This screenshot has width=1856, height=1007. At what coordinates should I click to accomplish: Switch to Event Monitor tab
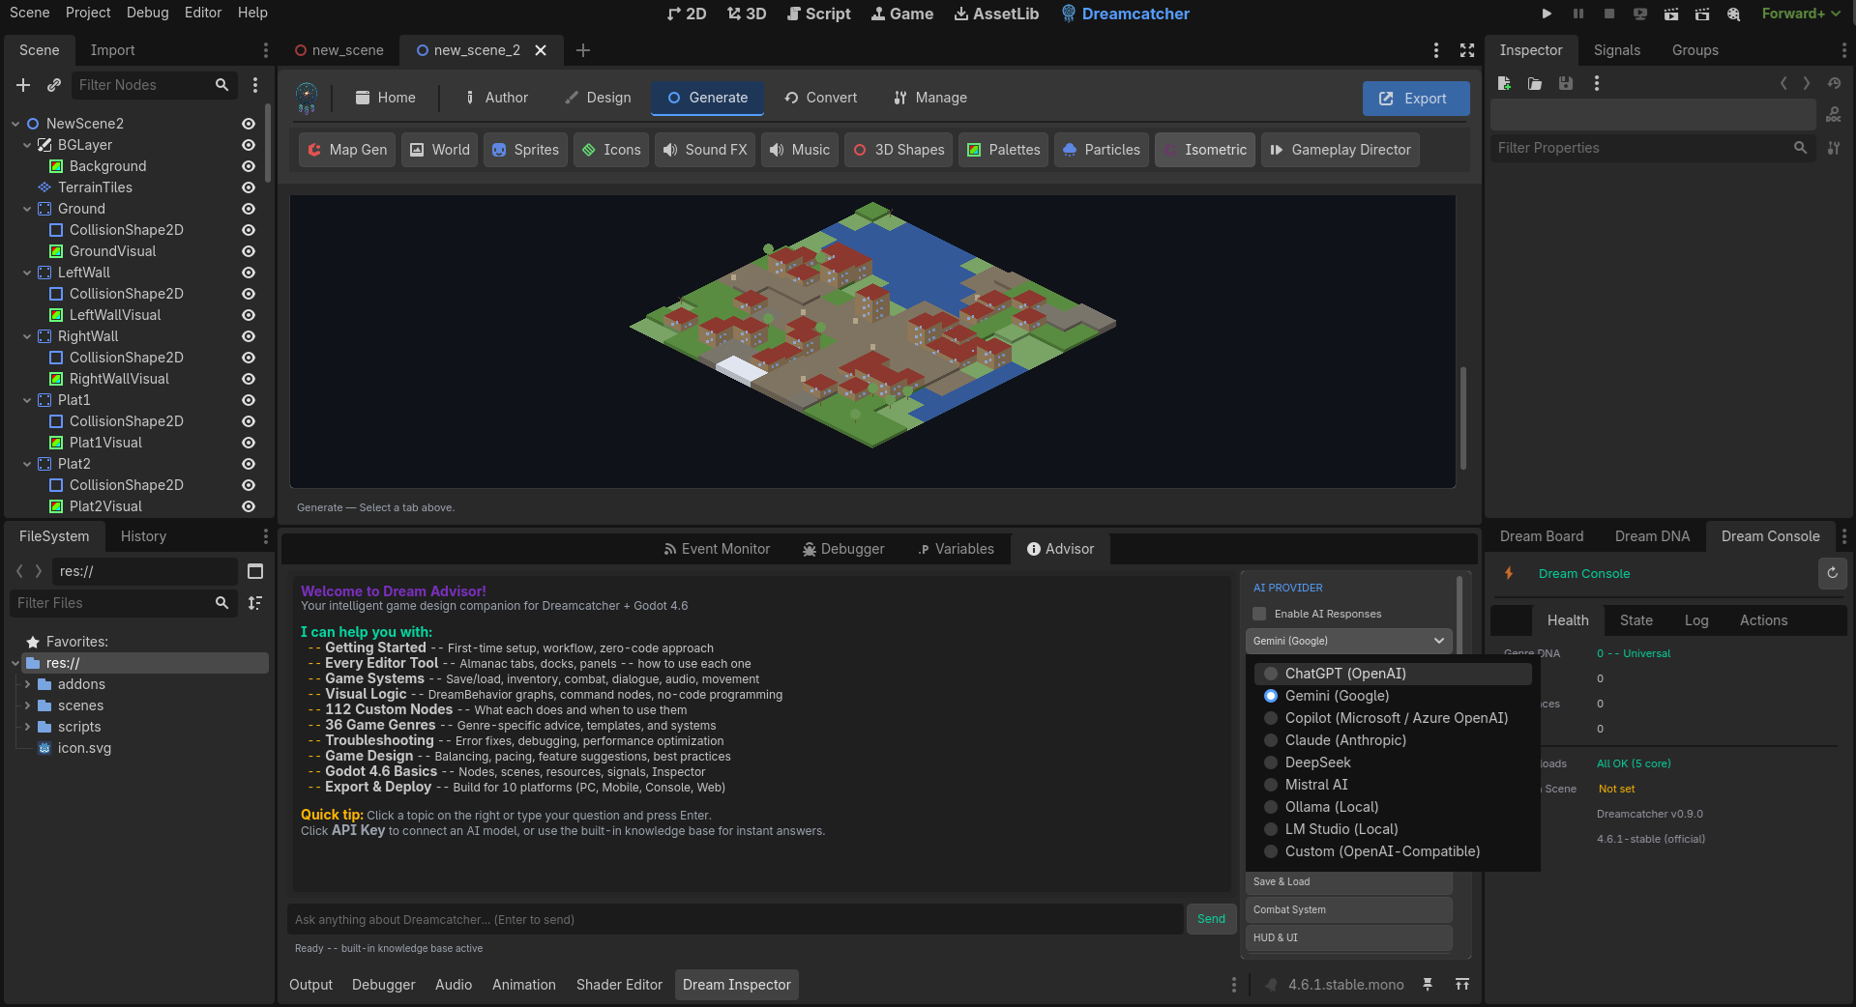coord(717,549)
